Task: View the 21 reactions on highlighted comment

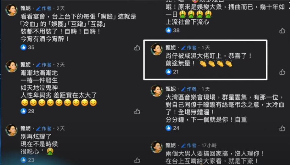Action: (x=172, y=71)
